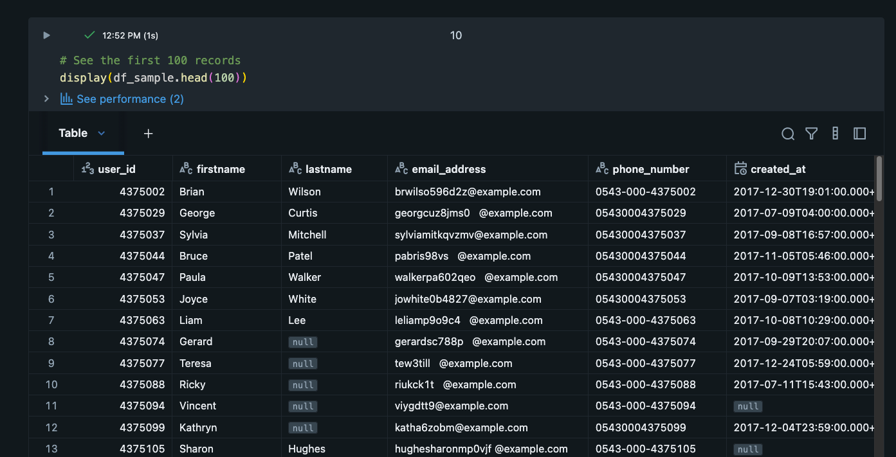The height and width of the screenshot is (457, 896).
Task: Run the cell with the play icon
Action: 46,35
